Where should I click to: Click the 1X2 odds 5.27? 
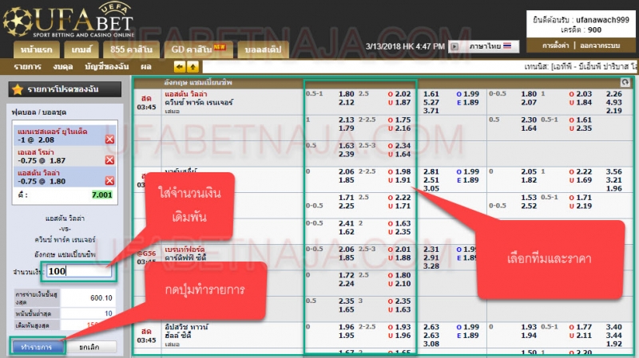[x=431, y=103]
